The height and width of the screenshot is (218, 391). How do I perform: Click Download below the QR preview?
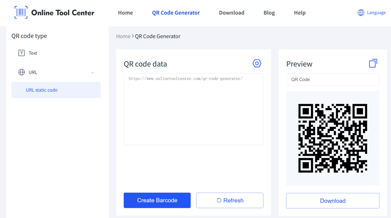tap(333, 201)
